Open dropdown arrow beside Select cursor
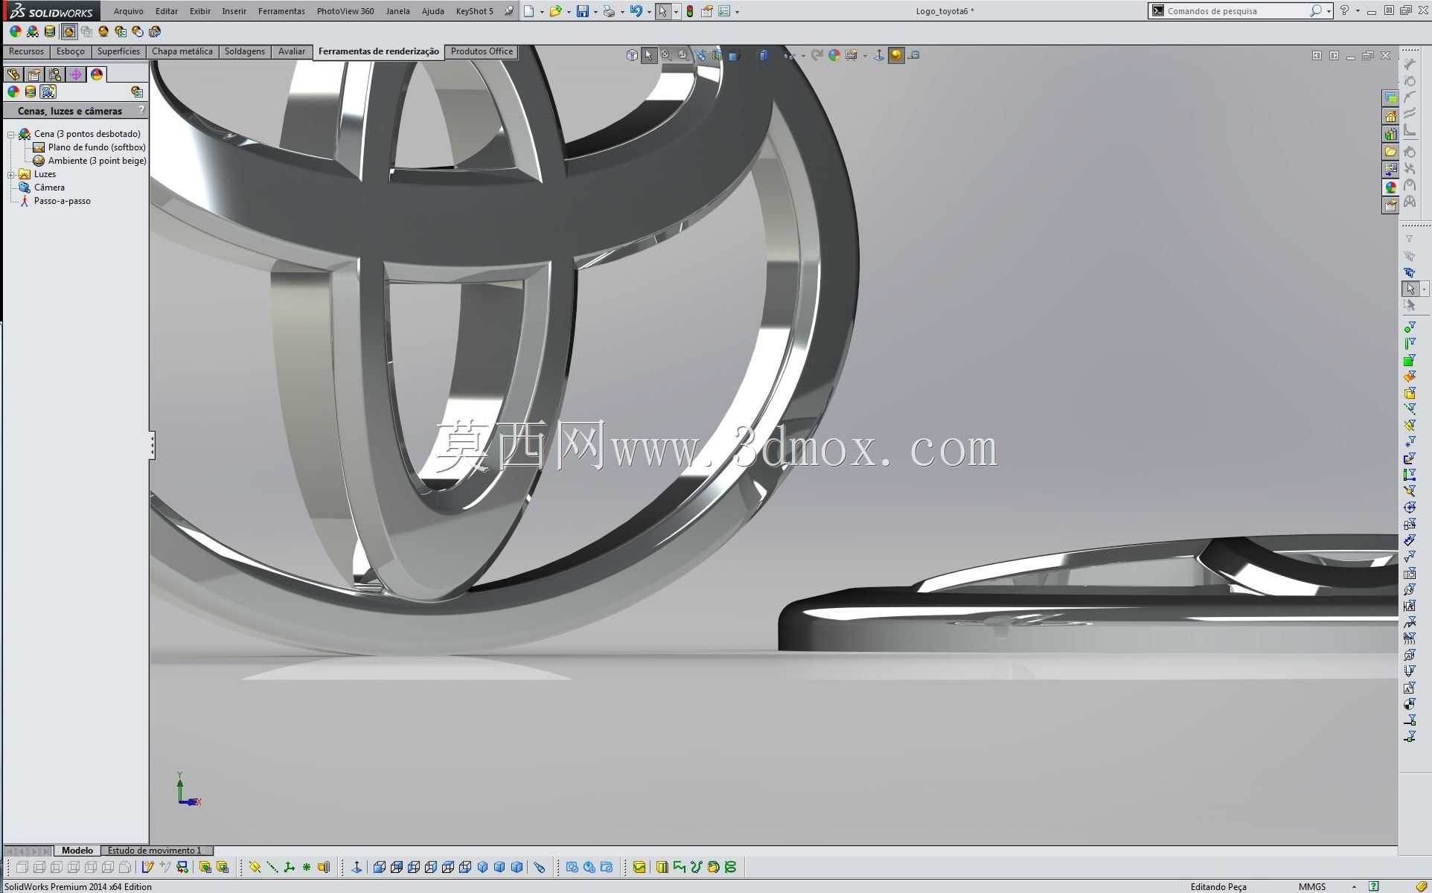The image size is (1432, 893). click(x=676, y=11)
